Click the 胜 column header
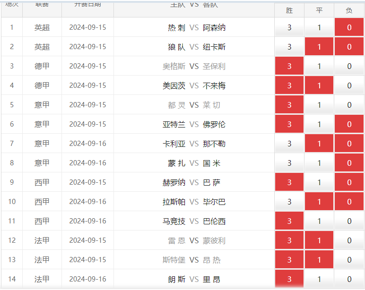The image size is (365, 290). [289, 10]
